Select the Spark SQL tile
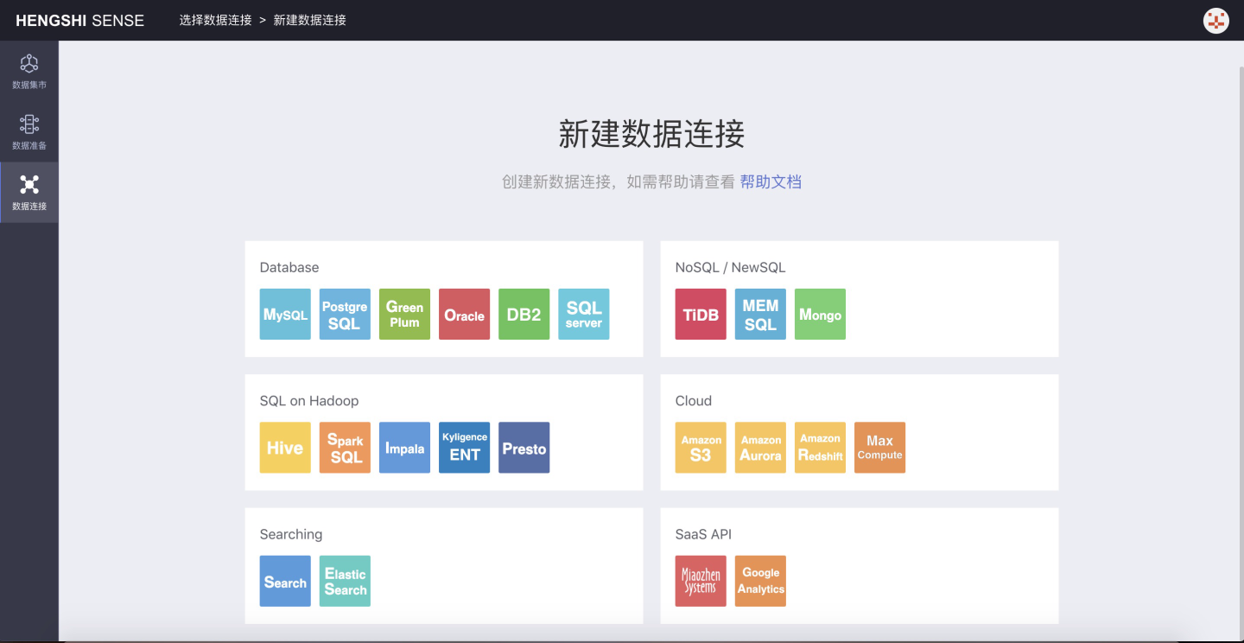The image size is (1244, 643). 345,448
